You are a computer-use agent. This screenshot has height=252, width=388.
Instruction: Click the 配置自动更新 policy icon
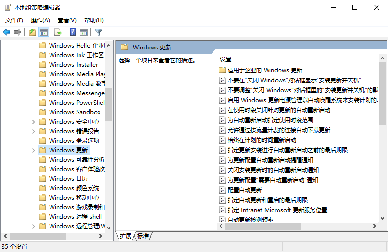pyautogui.click(x=222, y=190)
